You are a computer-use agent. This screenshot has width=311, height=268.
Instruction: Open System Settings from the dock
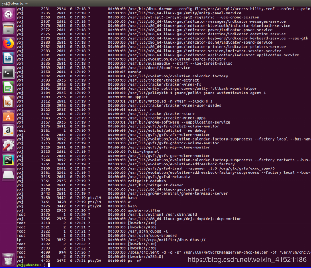pyautogui.click(x=8, y=145)
